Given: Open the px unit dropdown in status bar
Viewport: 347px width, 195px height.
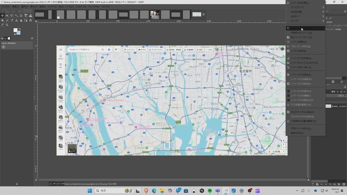Looking at the screenshot, I should pos(52,184).
